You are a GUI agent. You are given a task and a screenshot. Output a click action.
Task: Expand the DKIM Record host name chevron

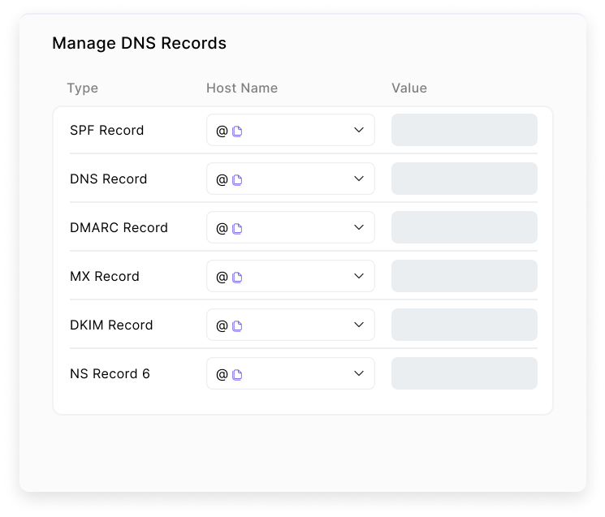point(359,325)
